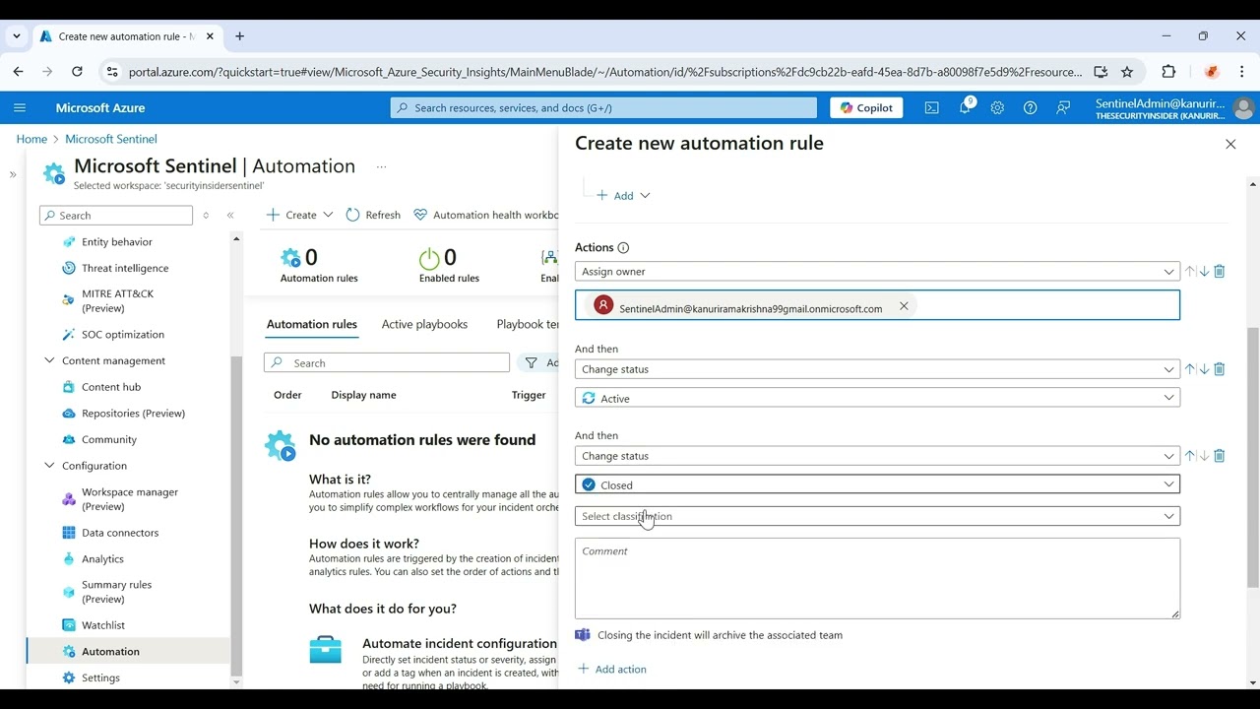Viewport: 1260px width, 709px height.
Task: Open Data connectors
Action: point(120,533)
